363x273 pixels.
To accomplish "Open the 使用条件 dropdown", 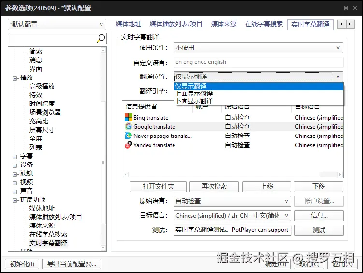I will (x=258, y=48).
